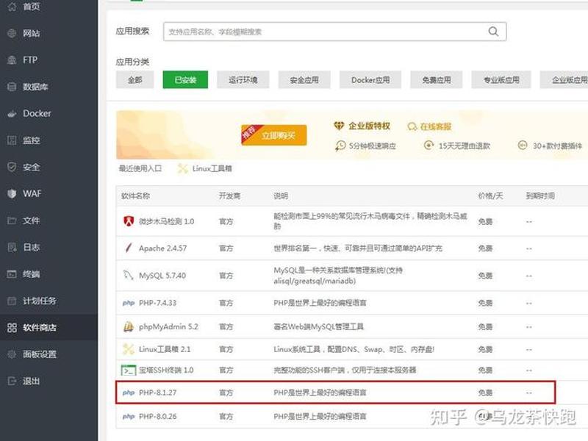Click the calendar icon beside 计划任务

[12, 301]
